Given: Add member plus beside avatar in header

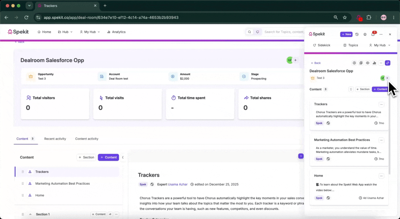Looking at the screenshot, I should [x=295, y=60].
